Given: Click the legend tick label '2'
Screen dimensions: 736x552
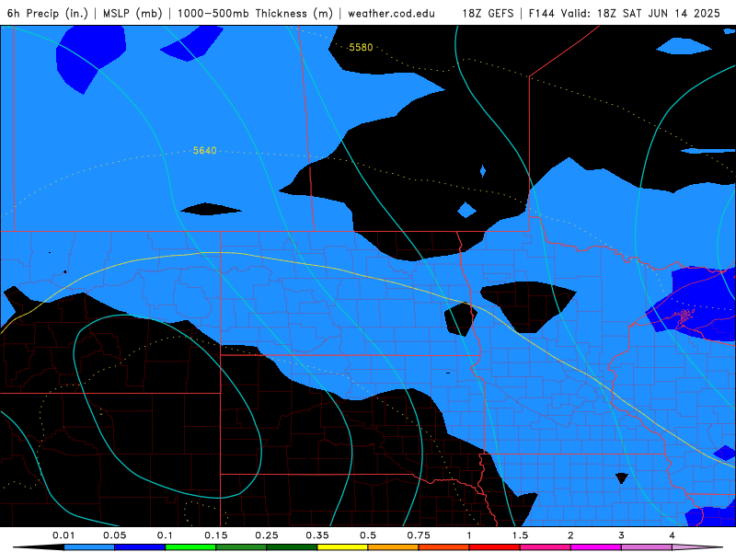Looking at the screenshot, I should click(570, 535).
